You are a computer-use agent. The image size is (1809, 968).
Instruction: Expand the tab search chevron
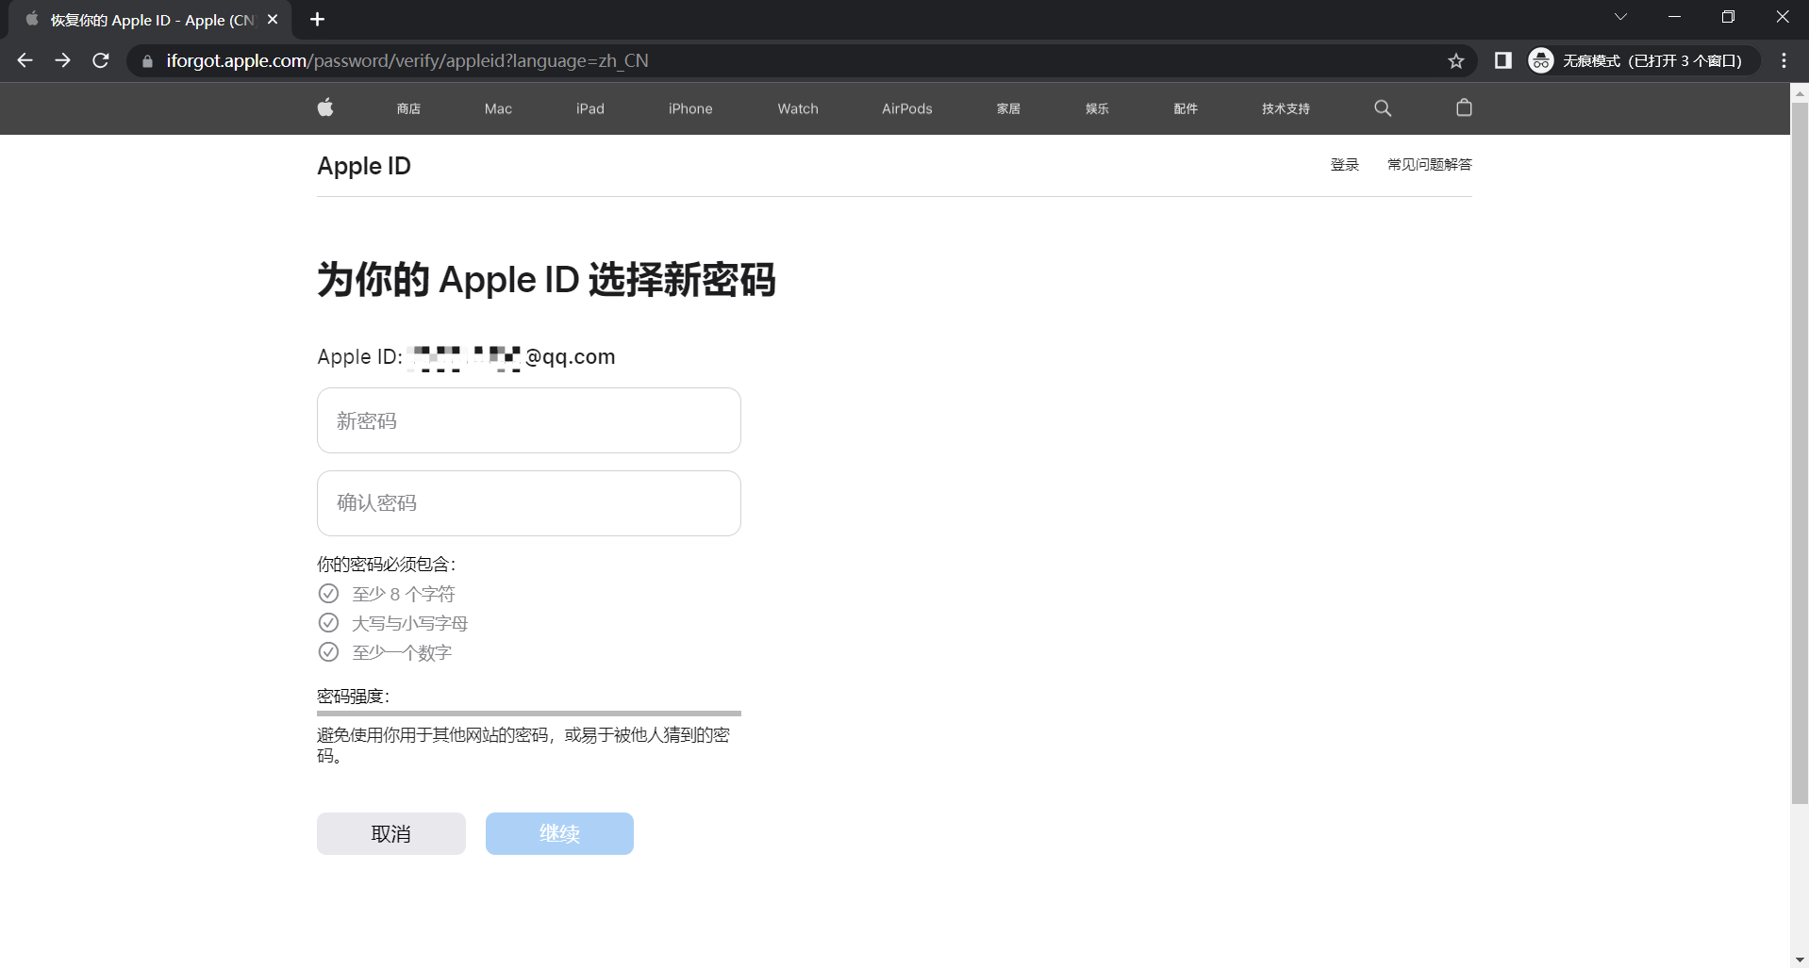coord(1620,17)
